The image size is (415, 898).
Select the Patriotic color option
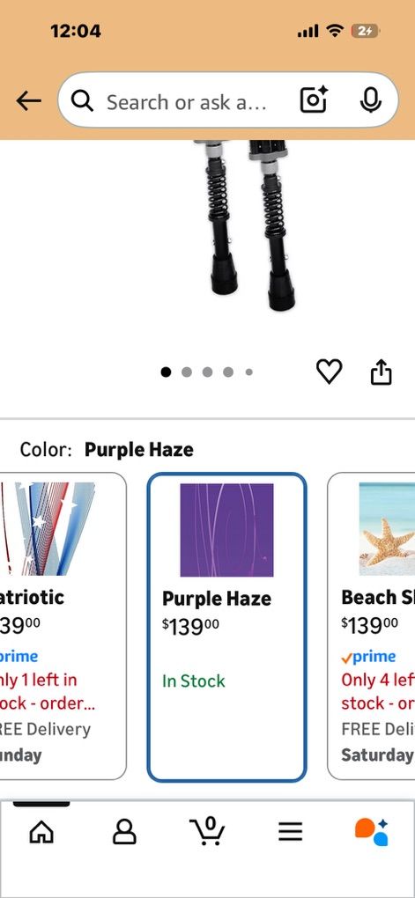pos(63,626)
